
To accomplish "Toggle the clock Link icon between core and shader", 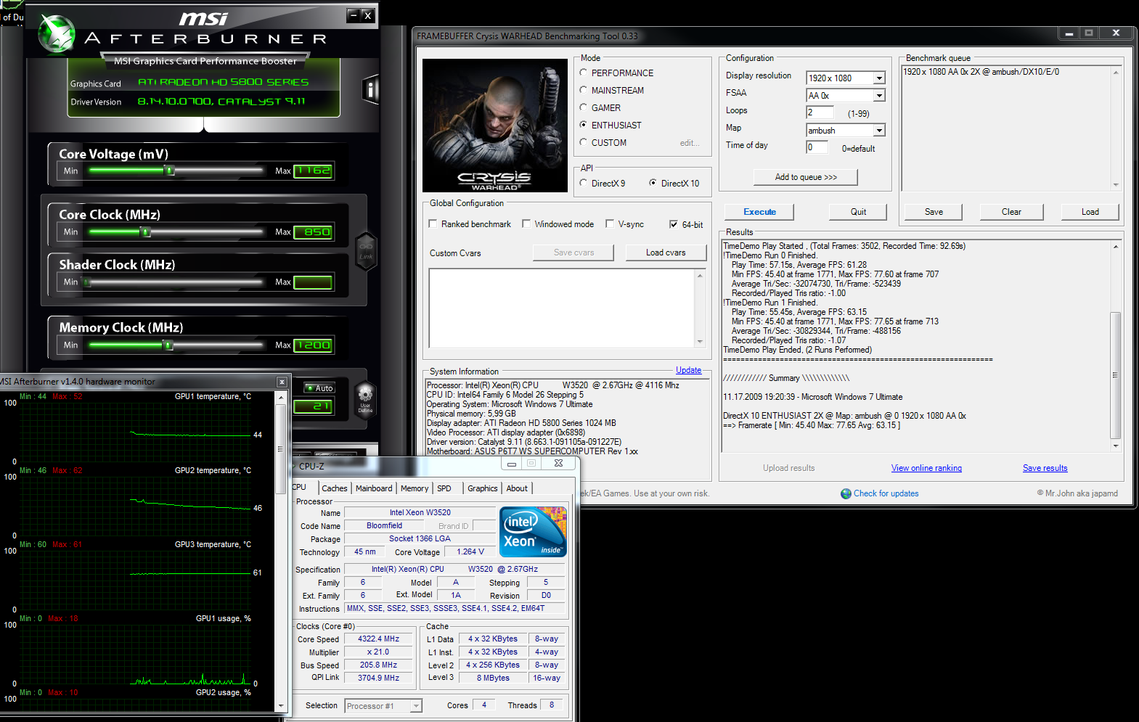I will 366,251.
